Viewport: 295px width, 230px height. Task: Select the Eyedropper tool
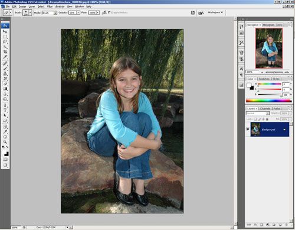tap(5, 132)
